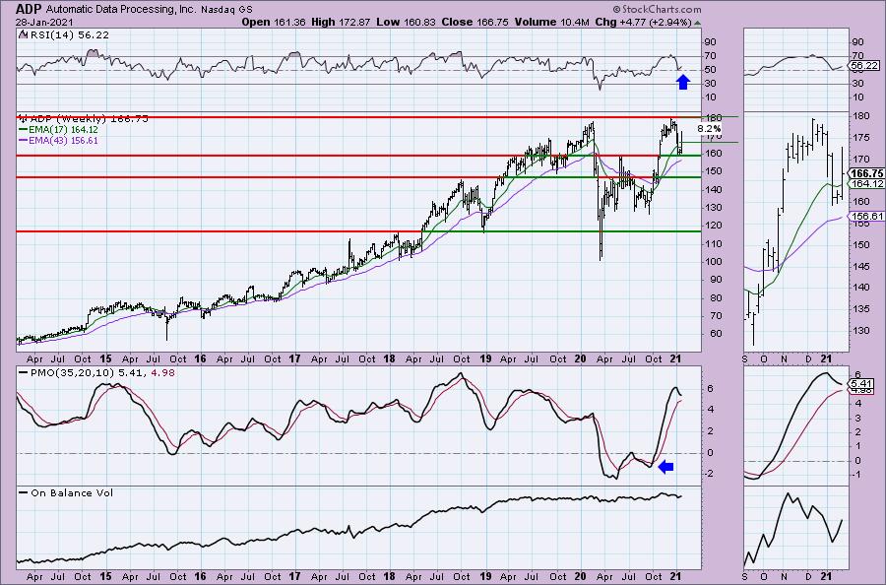Click the Low 160.83 value

(407, 22)
